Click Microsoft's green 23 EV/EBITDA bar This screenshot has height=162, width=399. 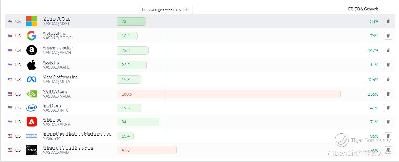[132, 21]
